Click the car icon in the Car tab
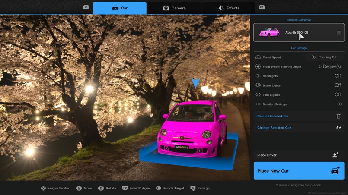The image size is (348, 195). 115,8
